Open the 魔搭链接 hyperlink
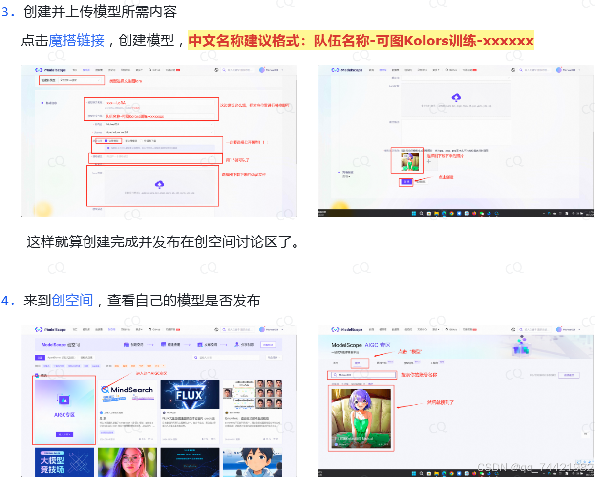Screen dimensions: 595x477 pos(76,41)
